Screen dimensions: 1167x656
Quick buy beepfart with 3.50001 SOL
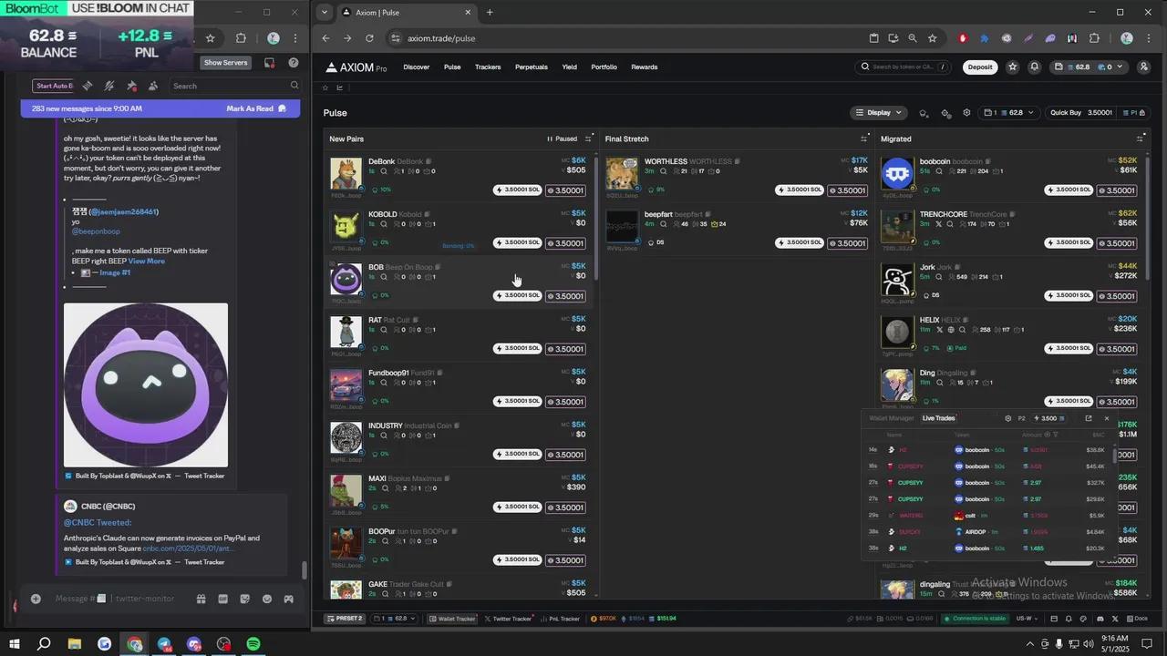point(799,243)
